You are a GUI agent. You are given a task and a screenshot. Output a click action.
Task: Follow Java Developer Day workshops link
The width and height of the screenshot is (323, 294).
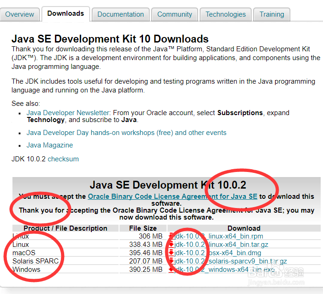126,133
